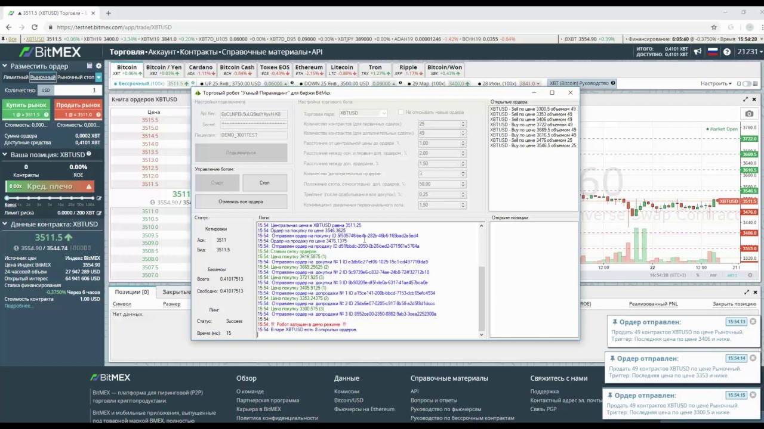Click Кросс on the leverage slider
This screenshot has width=764, height=429.
point(10,204)
